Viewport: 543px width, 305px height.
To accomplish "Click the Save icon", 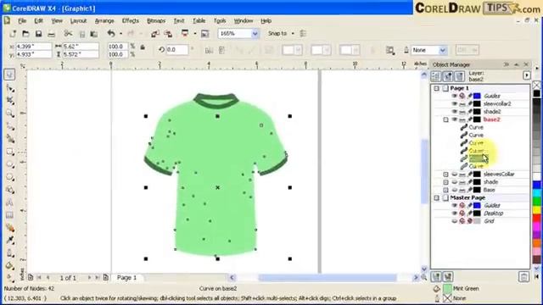I will [38, 34].
